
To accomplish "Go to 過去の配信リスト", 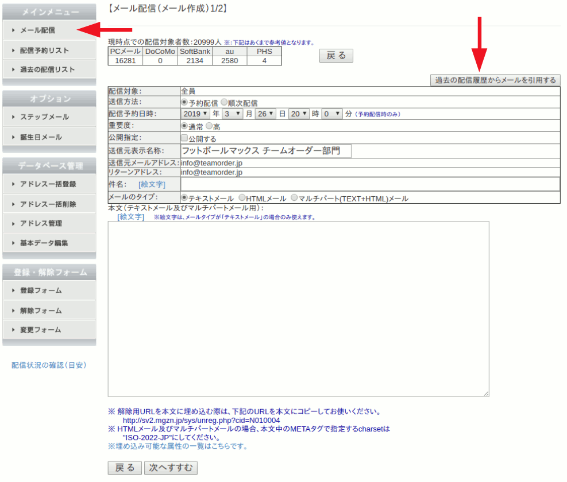I will [x=47, y=69].
